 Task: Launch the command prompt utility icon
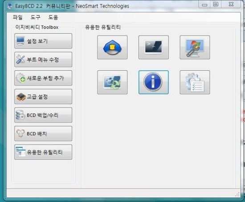click(153, 47)
